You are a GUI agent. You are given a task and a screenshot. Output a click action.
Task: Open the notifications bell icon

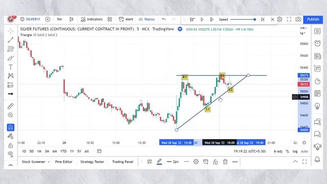[x=317, y=159]
